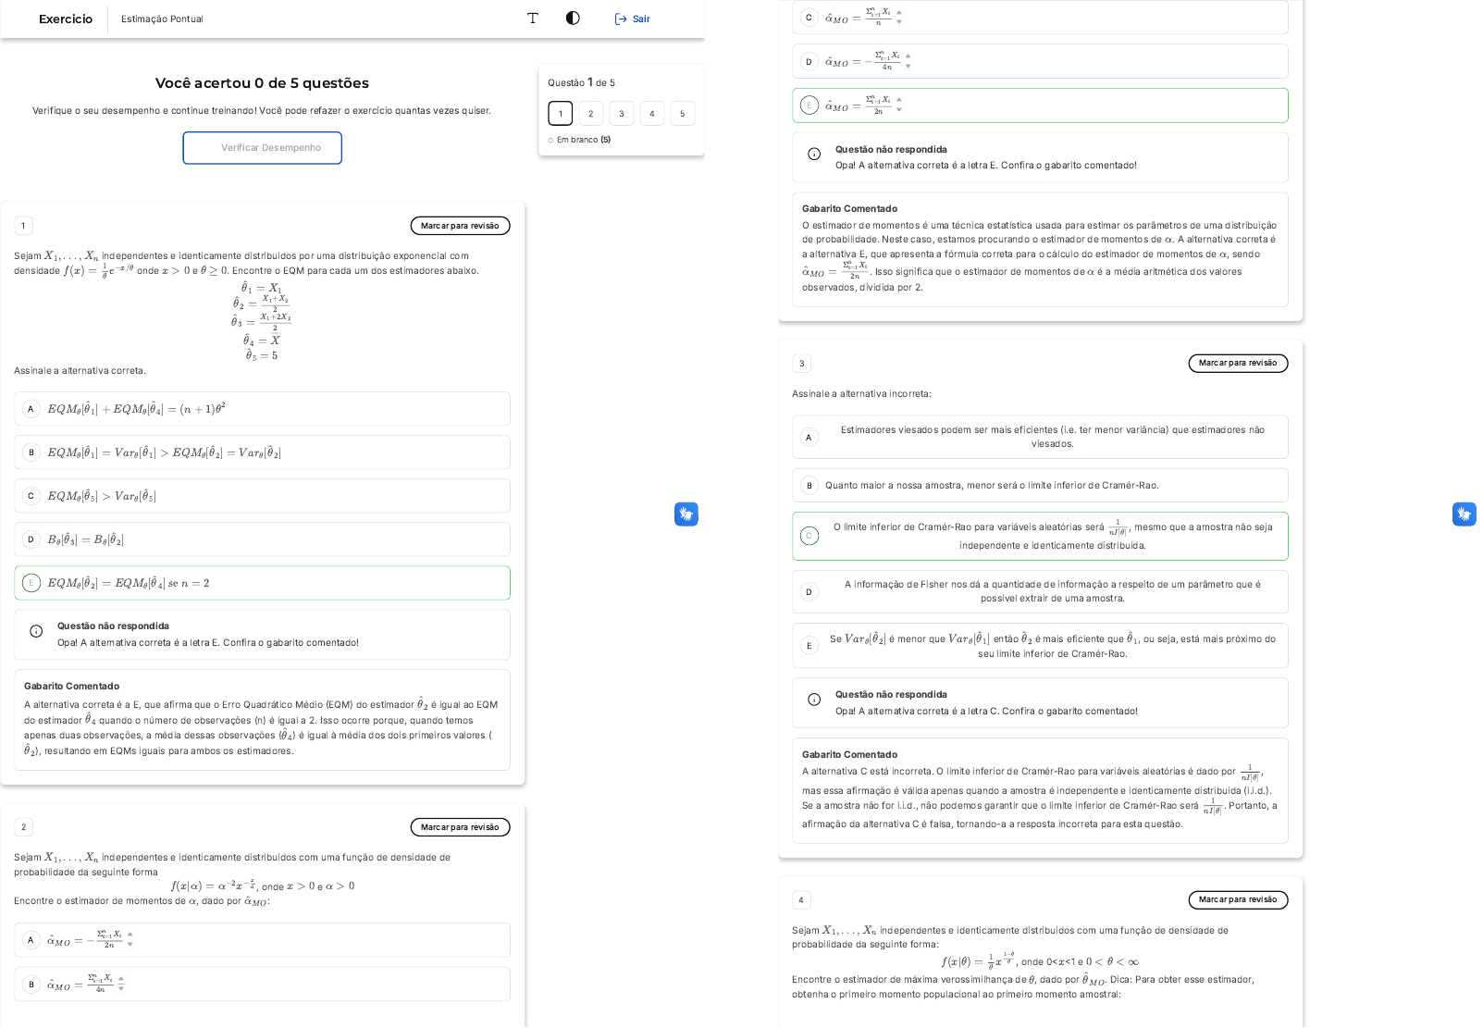
Task: Click up arrow beside question 2 option E formula
Action: (x=899, y=100)
